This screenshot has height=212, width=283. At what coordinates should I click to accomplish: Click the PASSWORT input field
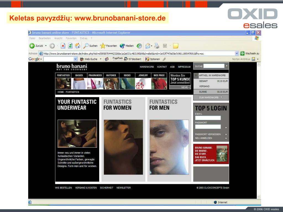point(208,126)
